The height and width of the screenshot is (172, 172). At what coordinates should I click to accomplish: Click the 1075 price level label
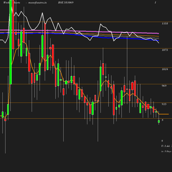(165, 50)
